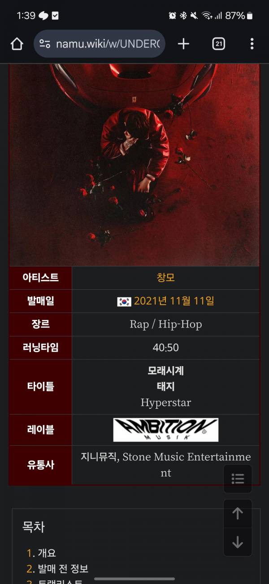The image size is (269, 584).
Task: Tap the South Korea flag icon
Action: pos(124,301)
